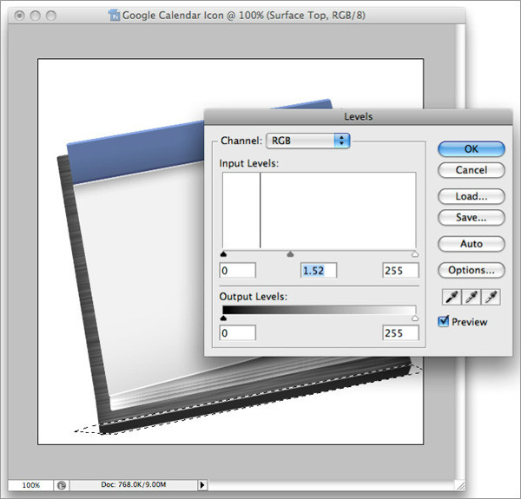Toggle the Preview checkbox
This screenshot has width=521, height=499.
point(444,322)
